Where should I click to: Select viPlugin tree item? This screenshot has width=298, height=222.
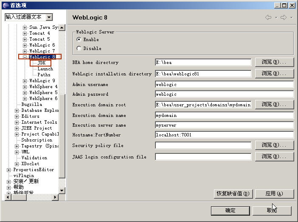24,175
